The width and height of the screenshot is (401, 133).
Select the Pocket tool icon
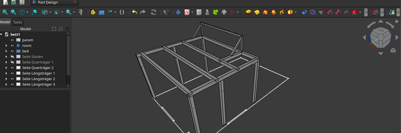click(x=305, y=12)
